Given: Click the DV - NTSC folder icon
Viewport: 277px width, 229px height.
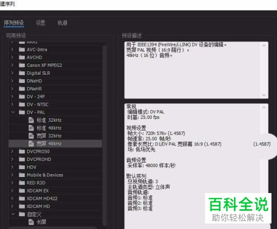Looking at the screenshot, I should coord(22,105).
